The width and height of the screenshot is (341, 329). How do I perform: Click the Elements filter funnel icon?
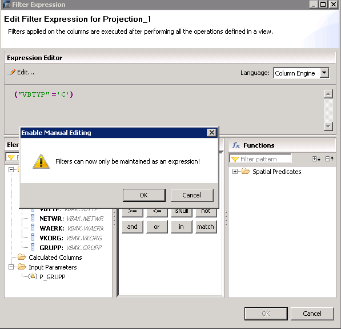click(x=11, y=157)
